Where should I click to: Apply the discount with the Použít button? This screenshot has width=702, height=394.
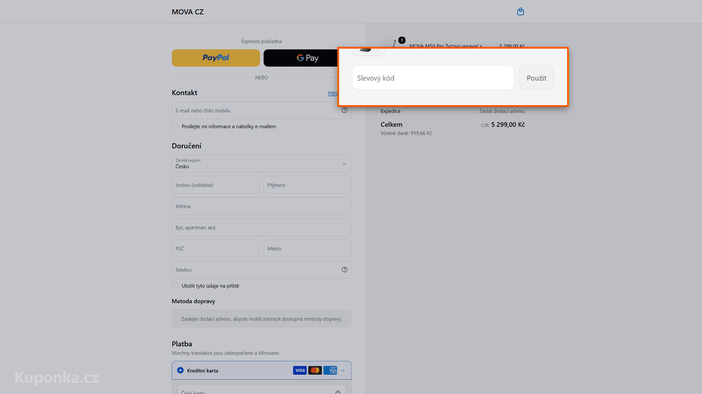536,78
